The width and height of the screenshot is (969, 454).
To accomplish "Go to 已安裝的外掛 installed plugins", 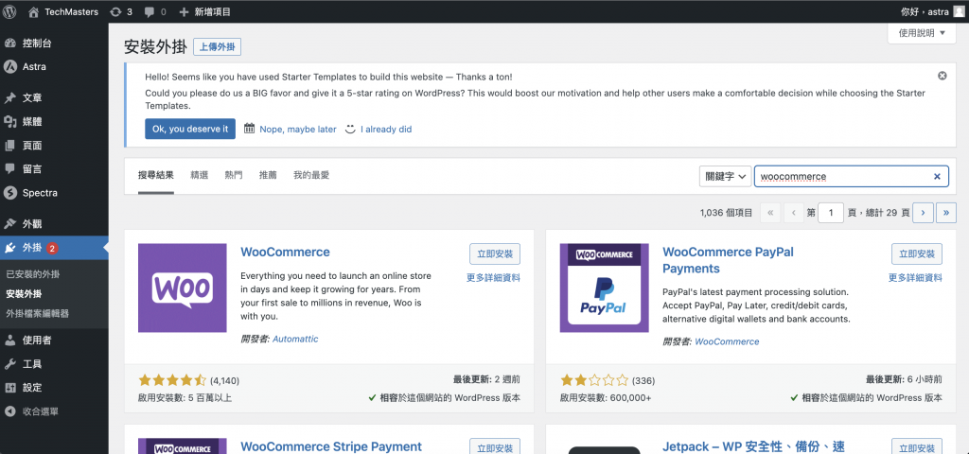I will (33, 273).
